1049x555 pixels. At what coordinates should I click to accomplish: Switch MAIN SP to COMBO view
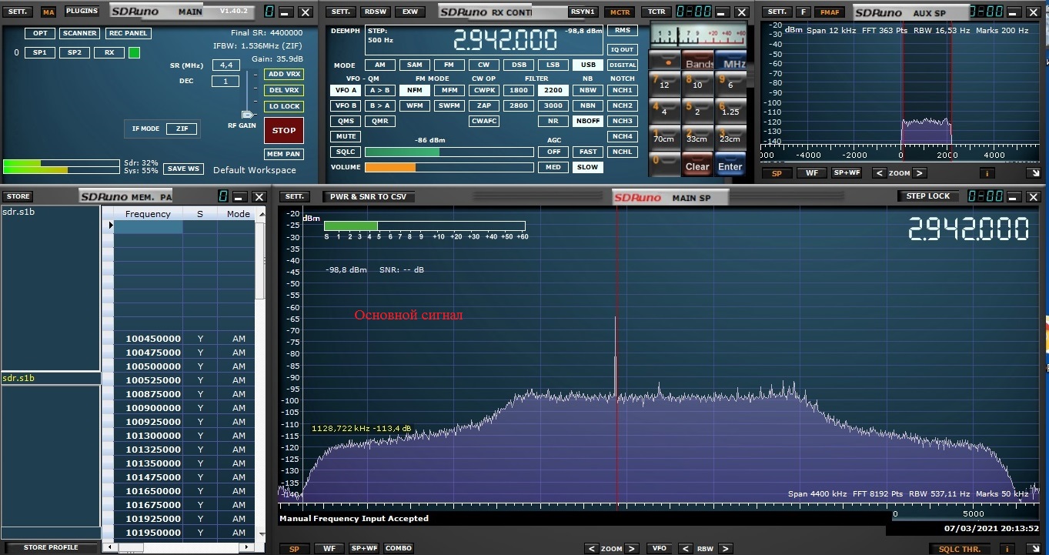(x=399, y=549)
